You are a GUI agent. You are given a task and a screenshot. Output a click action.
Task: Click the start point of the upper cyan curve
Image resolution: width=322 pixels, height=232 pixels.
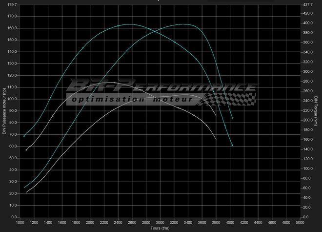(x=24, y=136)
